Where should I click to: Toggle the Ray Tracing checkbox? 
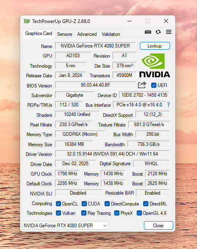click(x=84, y=213)
